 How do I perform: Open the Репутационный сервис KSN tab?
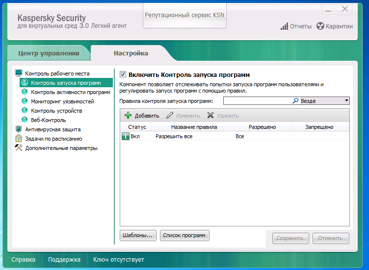184,15
